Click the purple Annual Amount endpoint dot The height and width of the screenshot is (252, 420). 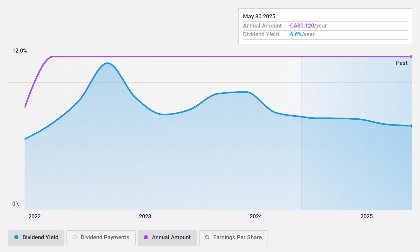[x=411, y=57]
